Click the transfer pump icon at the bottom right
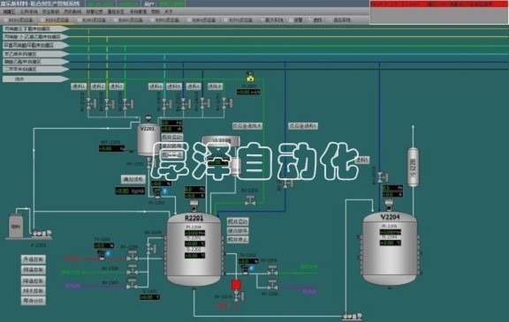 click(353, 316)
